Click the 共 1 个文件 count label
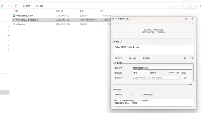Viewport: 201px width, 113px height. point(188,58)
